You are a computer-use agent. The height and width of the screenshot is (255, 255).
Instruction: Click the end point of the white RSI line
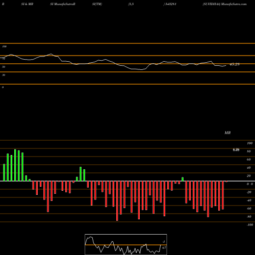[x=226, y=65]
